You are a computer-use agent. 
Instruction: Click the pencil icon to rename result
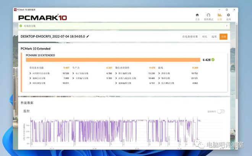tap(88, 37)
